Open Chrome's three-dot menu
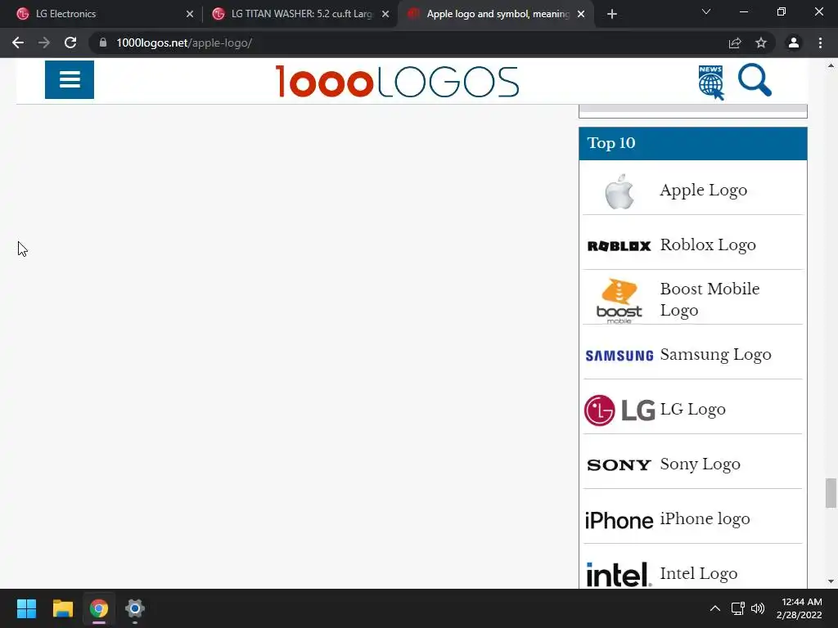This screenshot has width=838, height=628. (820, 43)
